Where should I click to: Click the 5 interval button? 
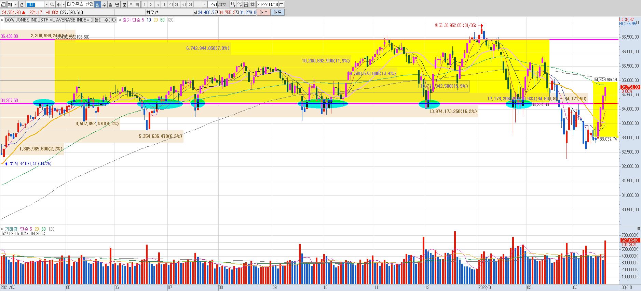158,4
